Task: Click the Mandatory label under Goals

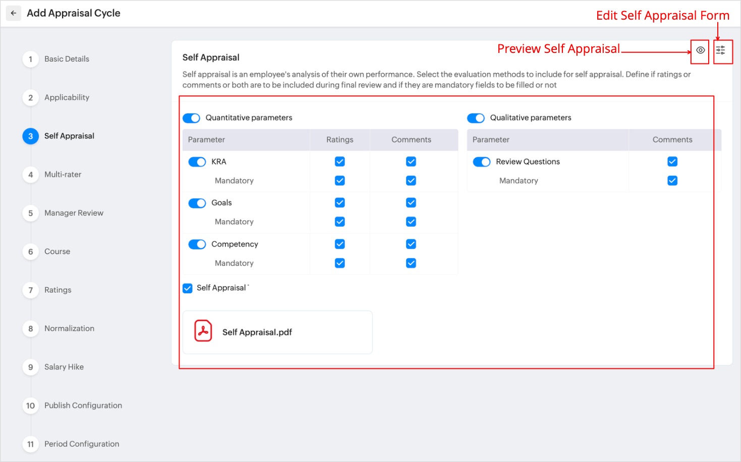Action: click(x=234, y=222)
